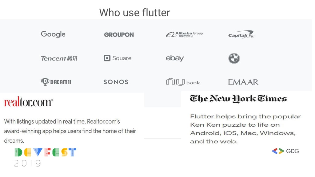
Task: Click the EMAAR logo
Action: pos(243,82)
